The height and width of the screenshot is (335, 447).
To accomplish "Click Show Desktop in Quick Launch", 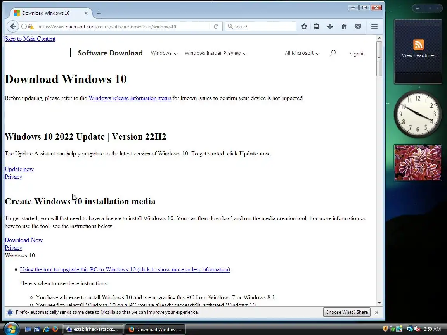I will click(x=28, y=329).
